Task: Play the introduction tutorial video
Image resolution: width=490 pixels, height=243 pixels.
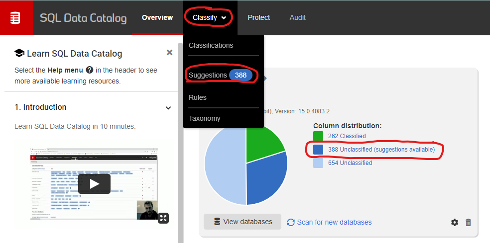Action: (x=94, y=183)
